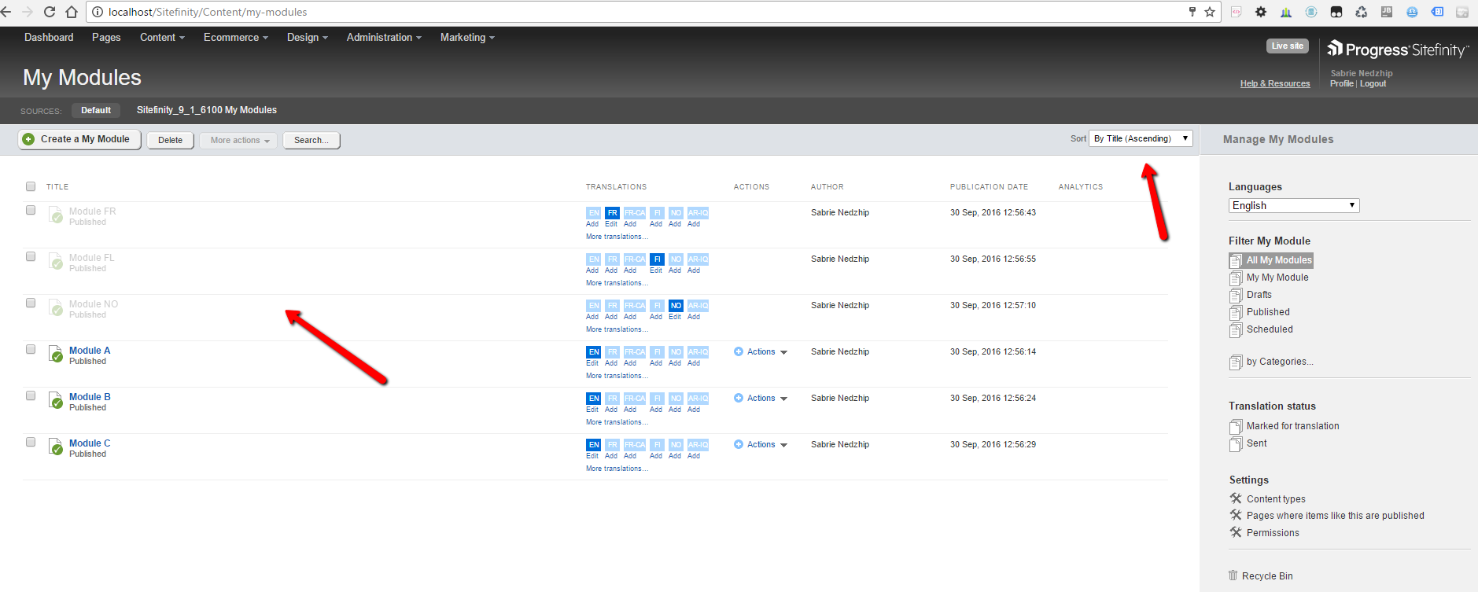Click the Search... button
The image size is (1478, 592).
311,140
